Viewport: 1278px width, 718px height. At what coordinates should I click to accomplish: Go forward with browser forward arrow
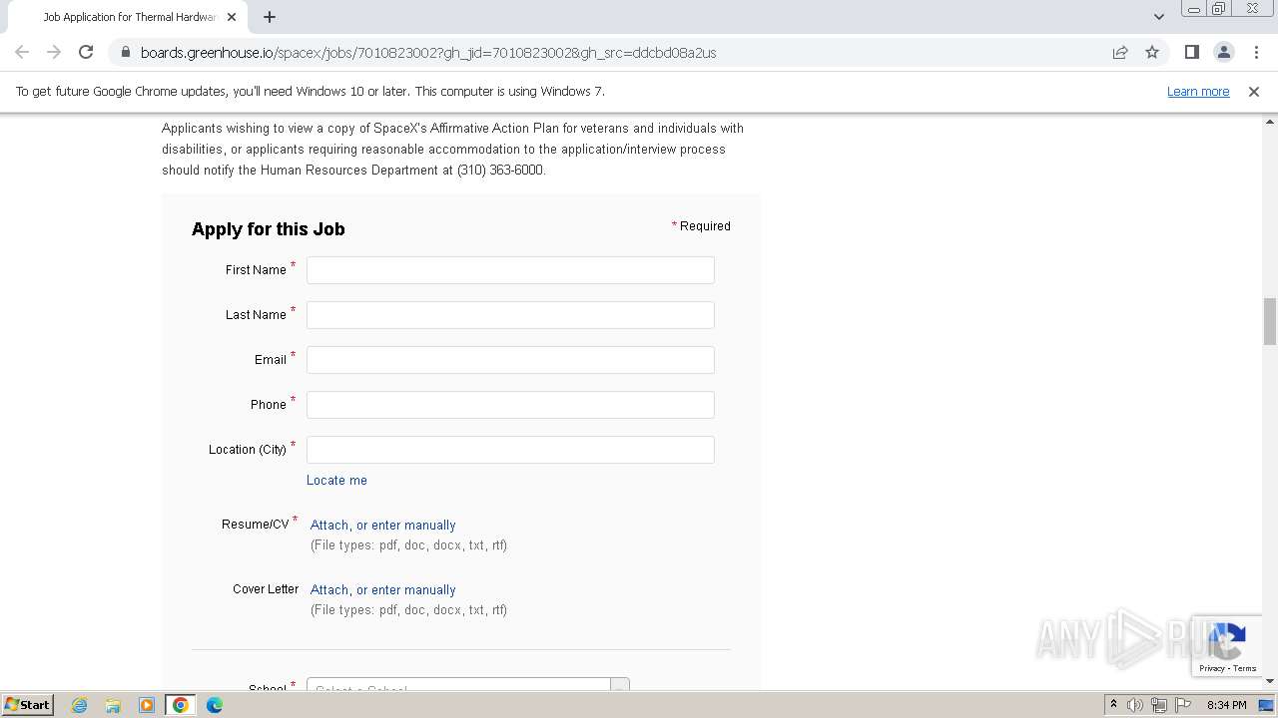[54, 52]
